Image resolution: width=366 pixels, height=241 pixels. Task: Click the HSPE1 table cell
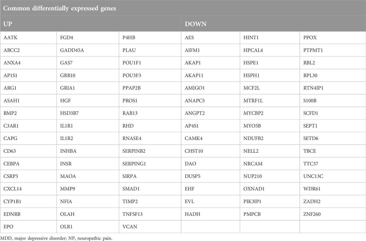pyautogui.click(x=269, y=63)
